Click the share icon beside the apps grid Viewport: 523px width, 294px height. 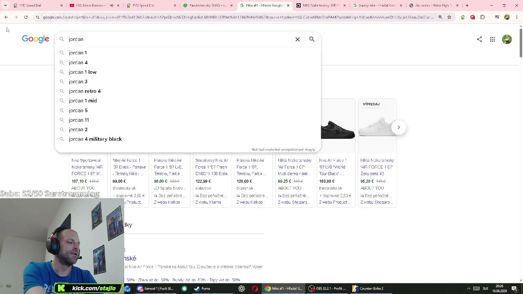(479, 39)
